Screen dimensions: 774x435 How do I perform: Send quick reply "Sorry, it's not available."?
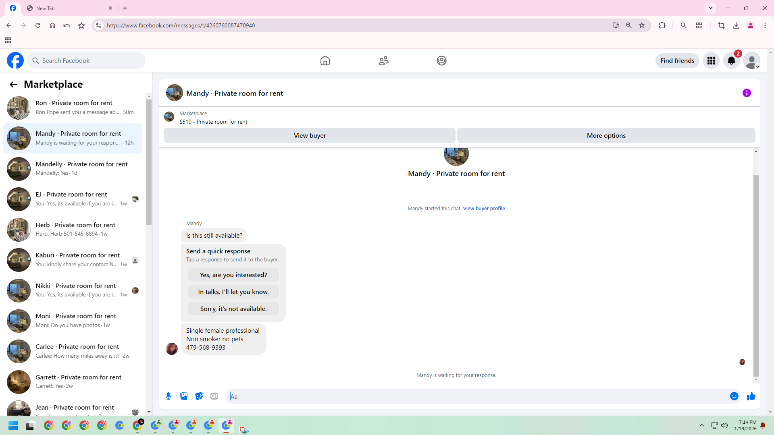click(233, 309)
